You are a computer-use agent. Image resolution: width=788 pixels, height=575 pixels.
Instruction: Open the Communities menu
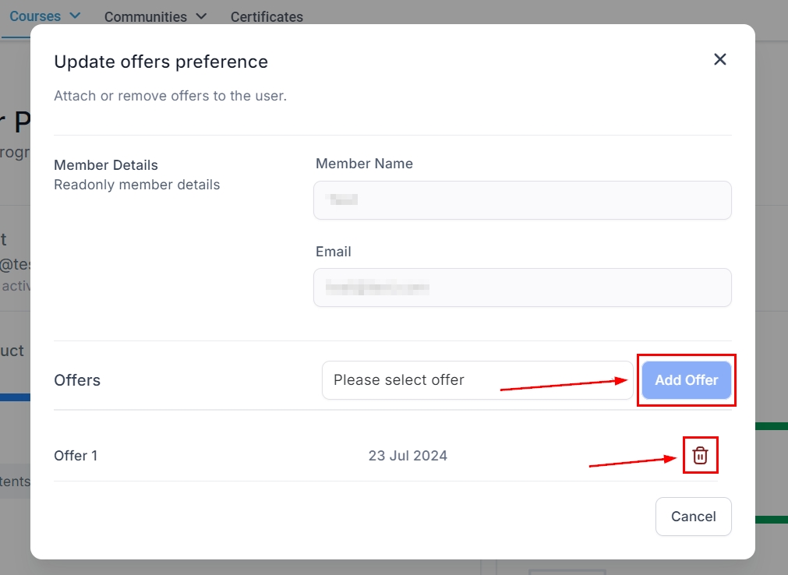(x=146, y=16)
